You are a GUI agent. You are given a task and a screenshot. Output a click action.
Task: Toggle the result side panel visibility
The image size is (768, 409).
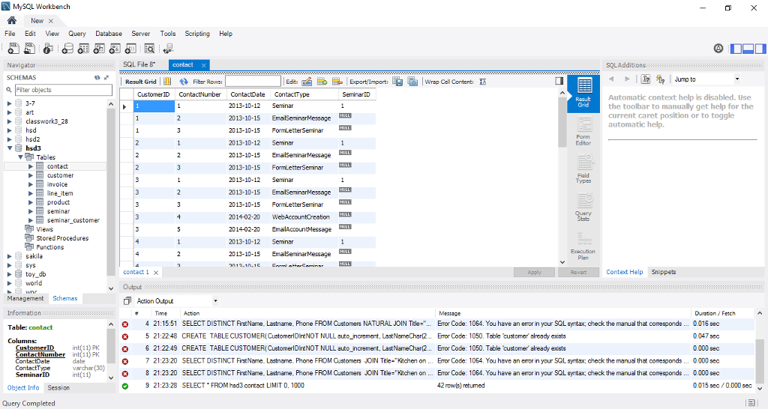pos(559,81)
